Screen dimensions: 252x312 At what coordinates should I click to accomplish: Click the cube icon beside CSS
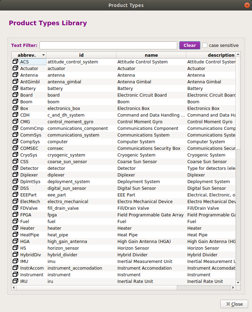click(15, 161)
